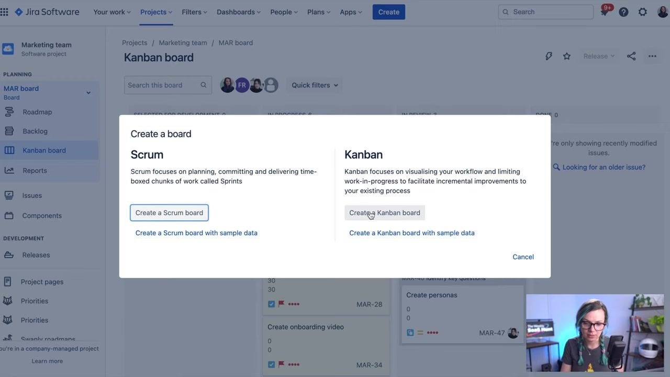
Task: Expand the MAR board switcher chevron
Action: pos(88,93)
